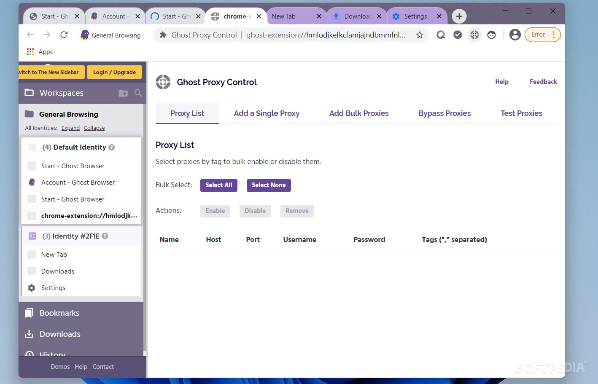Open Help link in Proxy Control header

[502, 82]
